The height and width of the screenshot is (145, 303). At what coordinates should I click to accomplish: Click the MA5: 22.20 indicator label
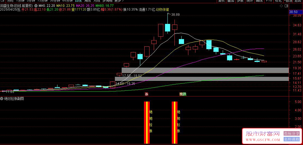46,6
